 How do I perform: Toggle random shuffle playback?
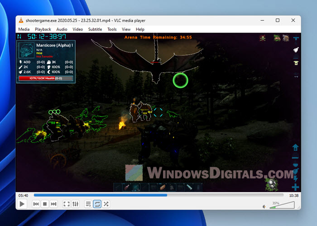[x=106, y=204]
